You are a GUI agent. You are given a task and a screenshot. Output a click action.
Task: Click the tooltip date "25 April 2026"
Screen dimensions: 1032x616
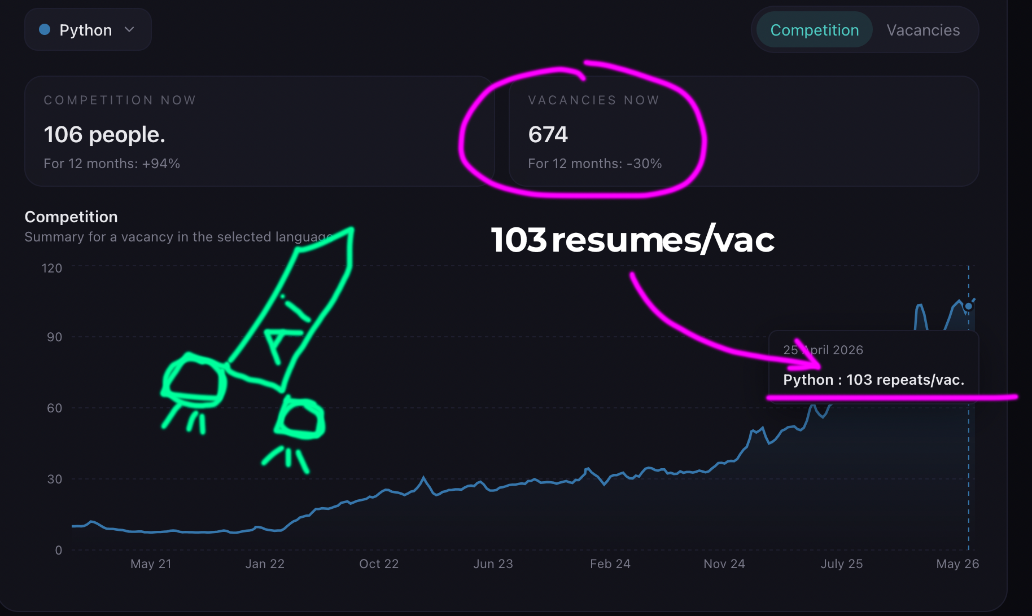pos(823,350)
